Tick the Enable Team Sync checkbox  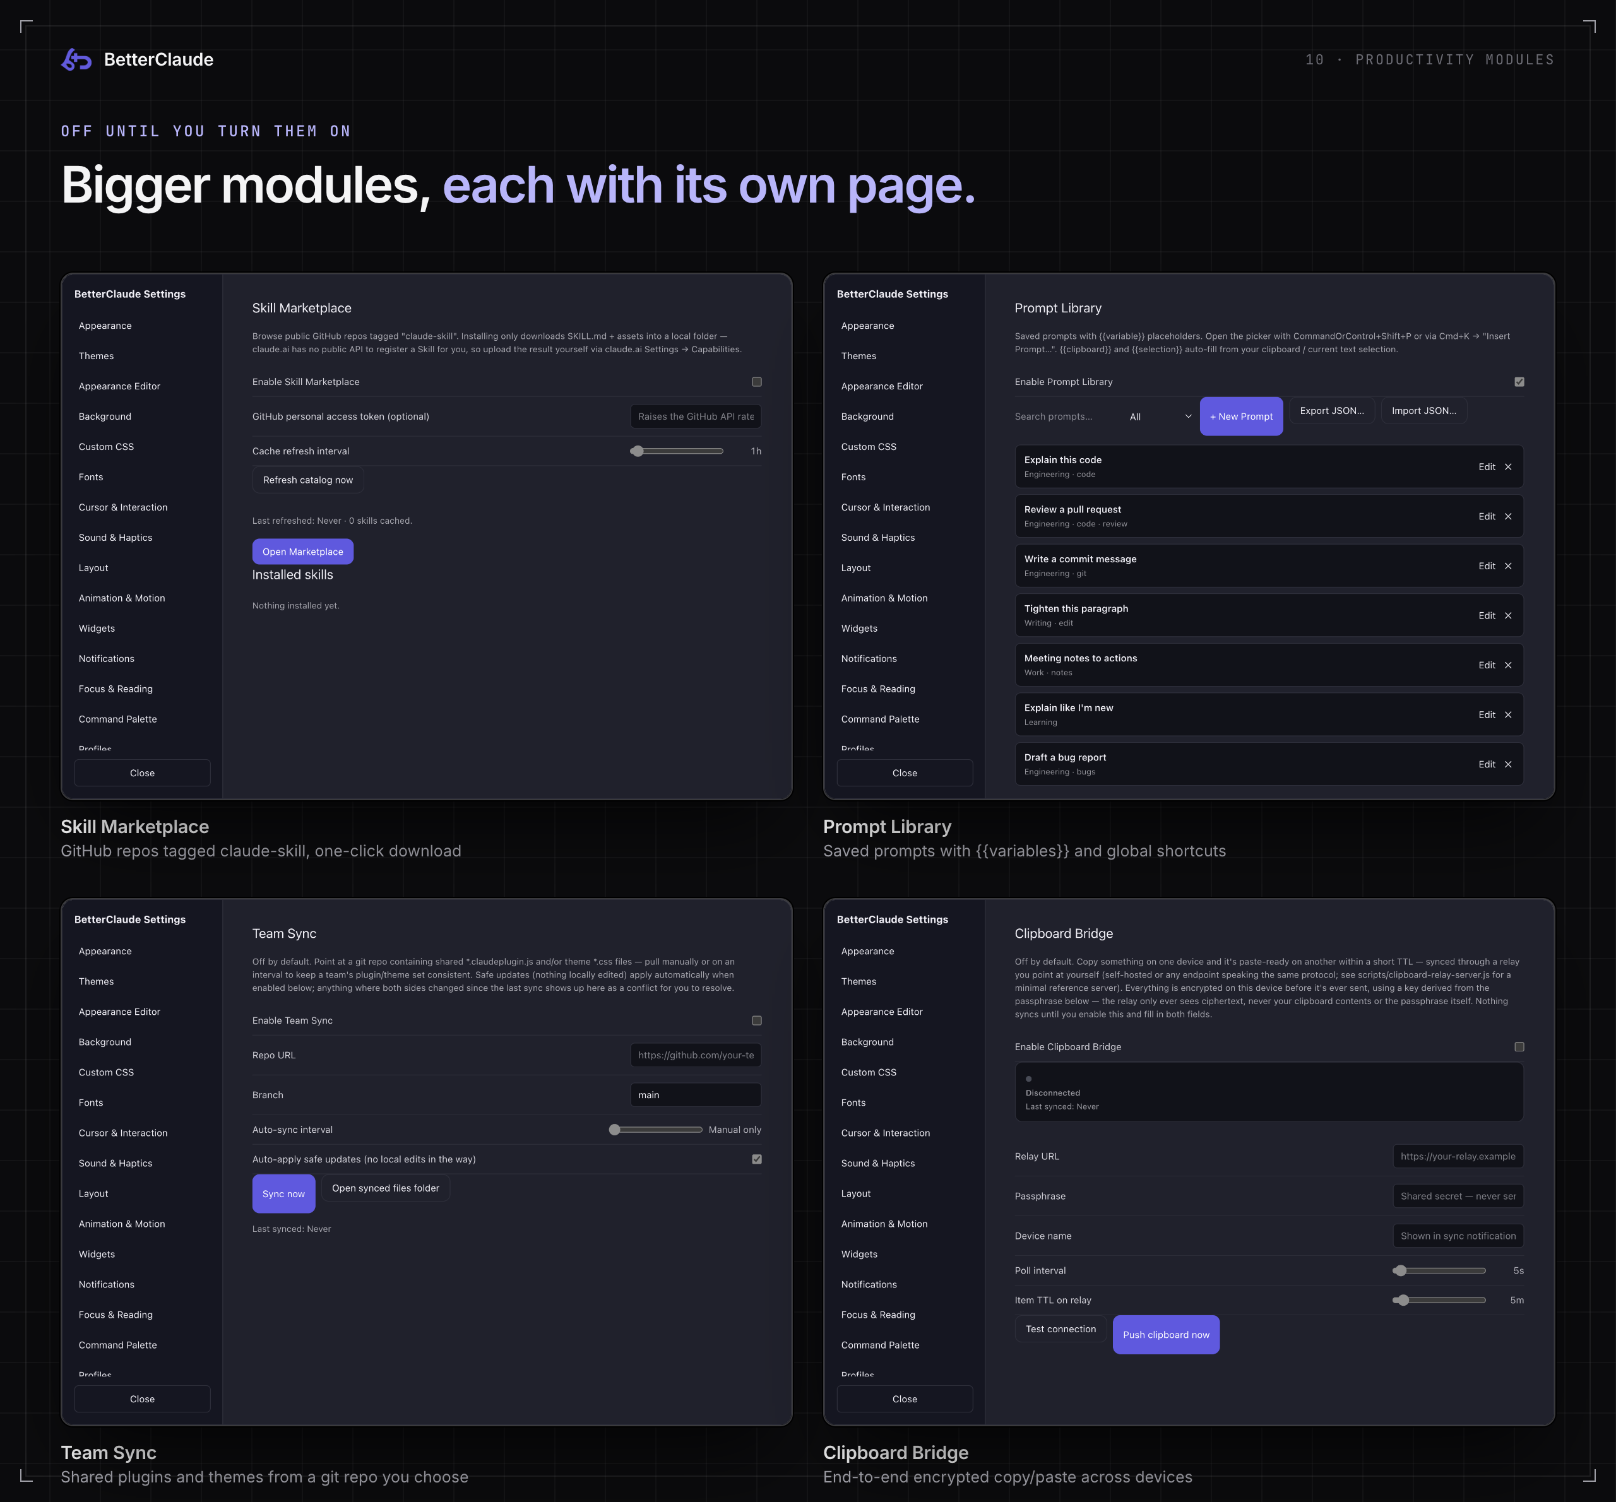757,1021
